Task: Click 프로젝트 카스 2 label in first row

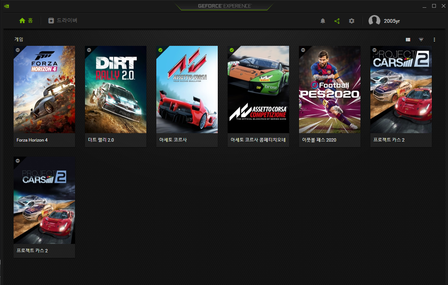Action: click(389, 140)
